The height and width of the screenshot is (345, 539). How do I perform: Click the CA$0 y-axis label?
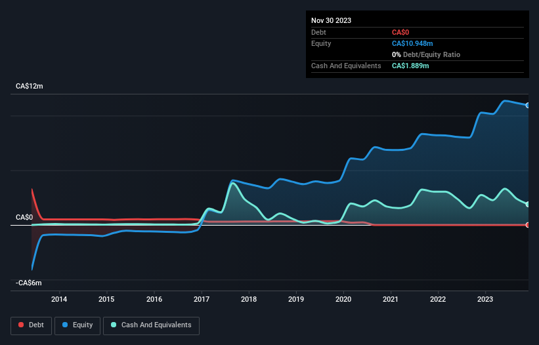click(24, 217)
